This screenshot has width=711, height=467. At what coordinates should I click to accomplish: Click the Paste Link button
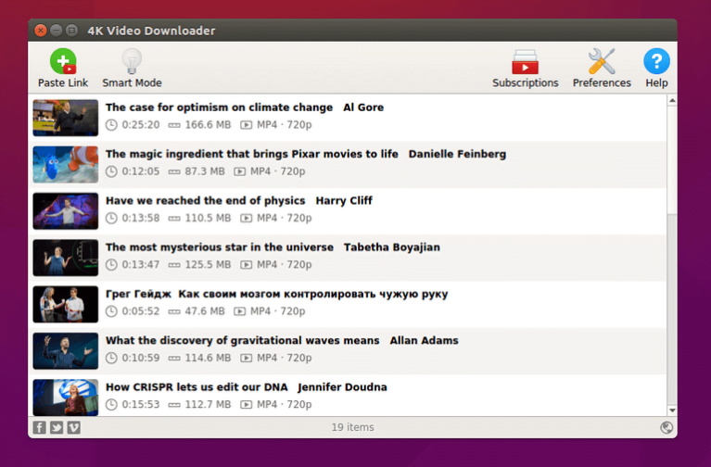(x=63, y=68)
